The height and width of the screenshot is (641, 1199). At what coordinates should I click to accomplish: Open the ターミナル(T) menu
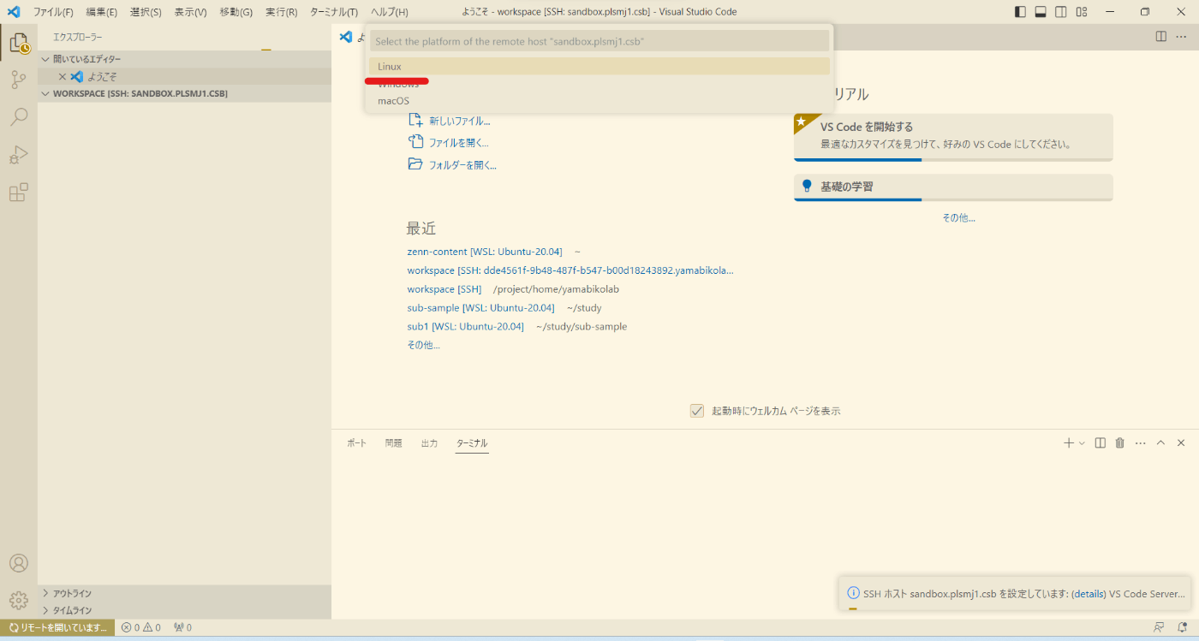[x=334, y=12]
